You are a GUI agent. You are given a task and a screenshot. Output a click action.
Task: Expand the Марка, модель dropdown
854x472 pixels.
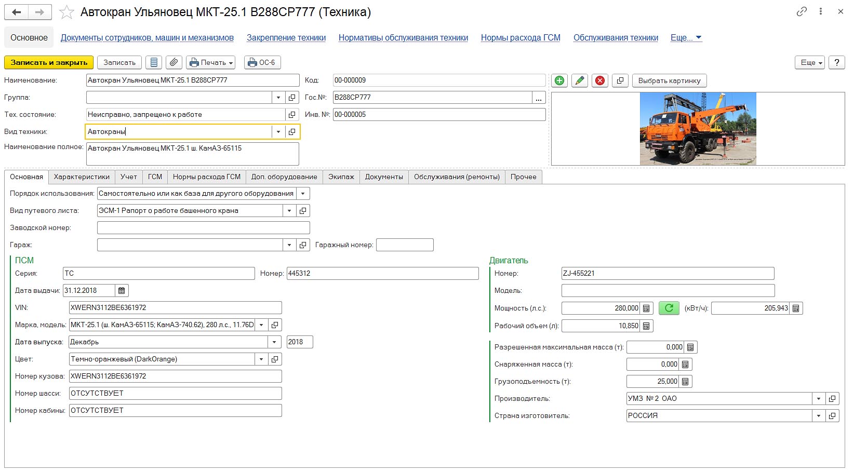(261, 325)
